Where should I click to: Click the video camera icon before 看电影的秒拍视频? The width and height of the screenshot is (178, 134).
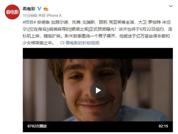(62, 43)
